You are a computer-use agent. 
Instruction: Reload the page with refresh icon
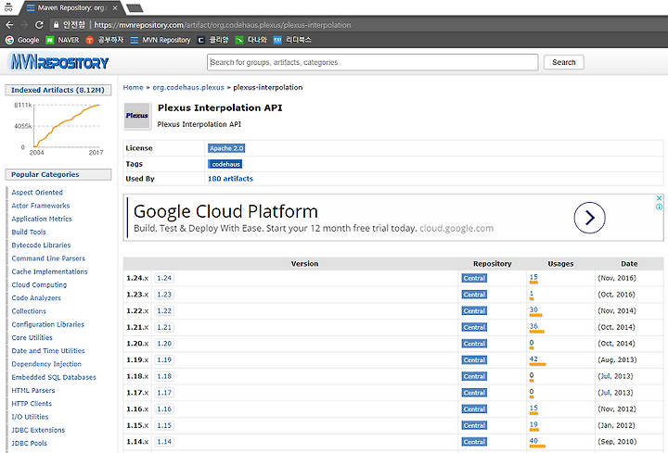tap(39, 25)
